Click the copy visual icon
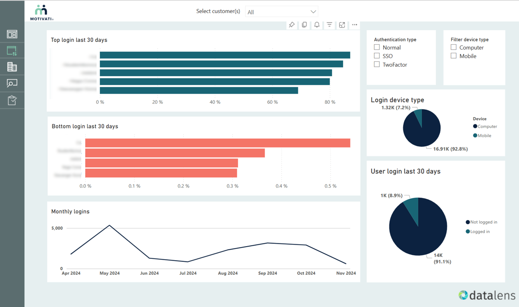The height and width of the screenshot is (307, 519). [304, 25]
